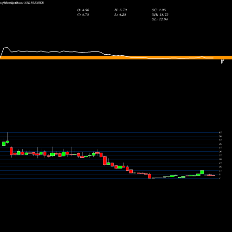The width and height of the screenshot is (232, 232).
Task: Click the 11 price axis label
Action: click(220, 171)
